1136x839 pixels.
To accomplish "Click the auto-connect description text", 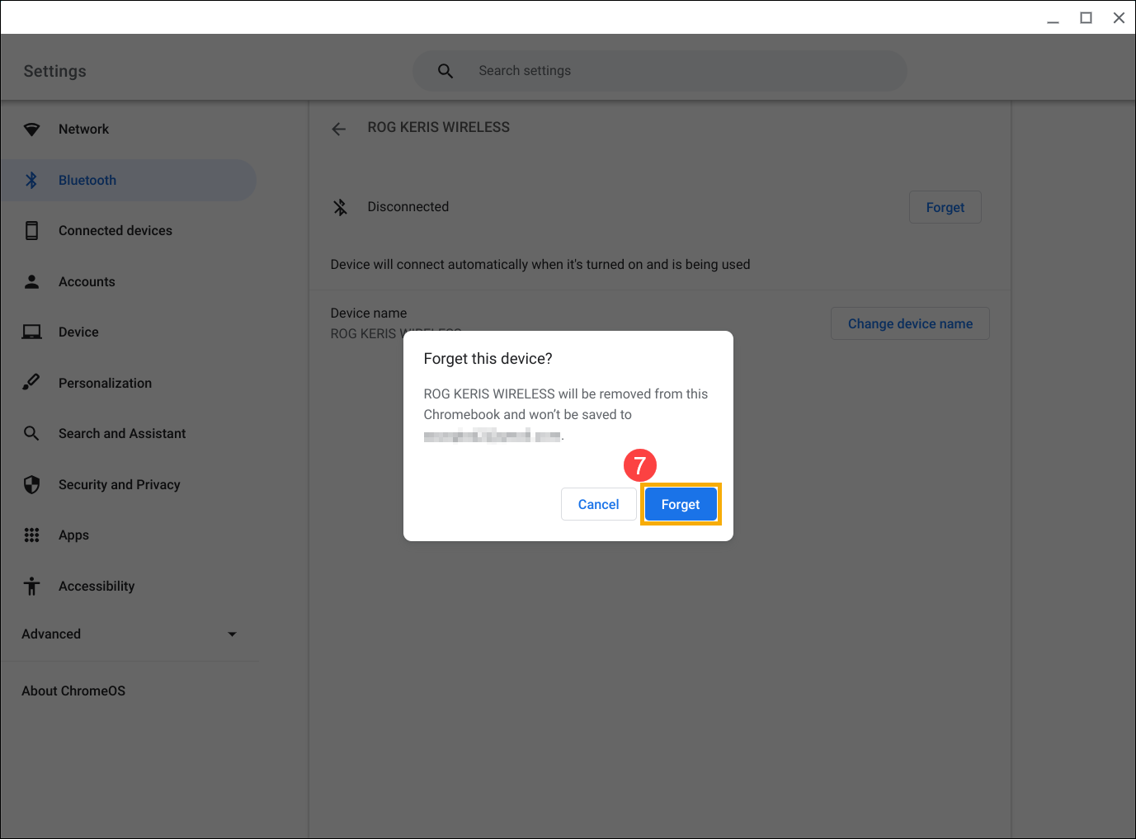I will [x=540, y=265].
